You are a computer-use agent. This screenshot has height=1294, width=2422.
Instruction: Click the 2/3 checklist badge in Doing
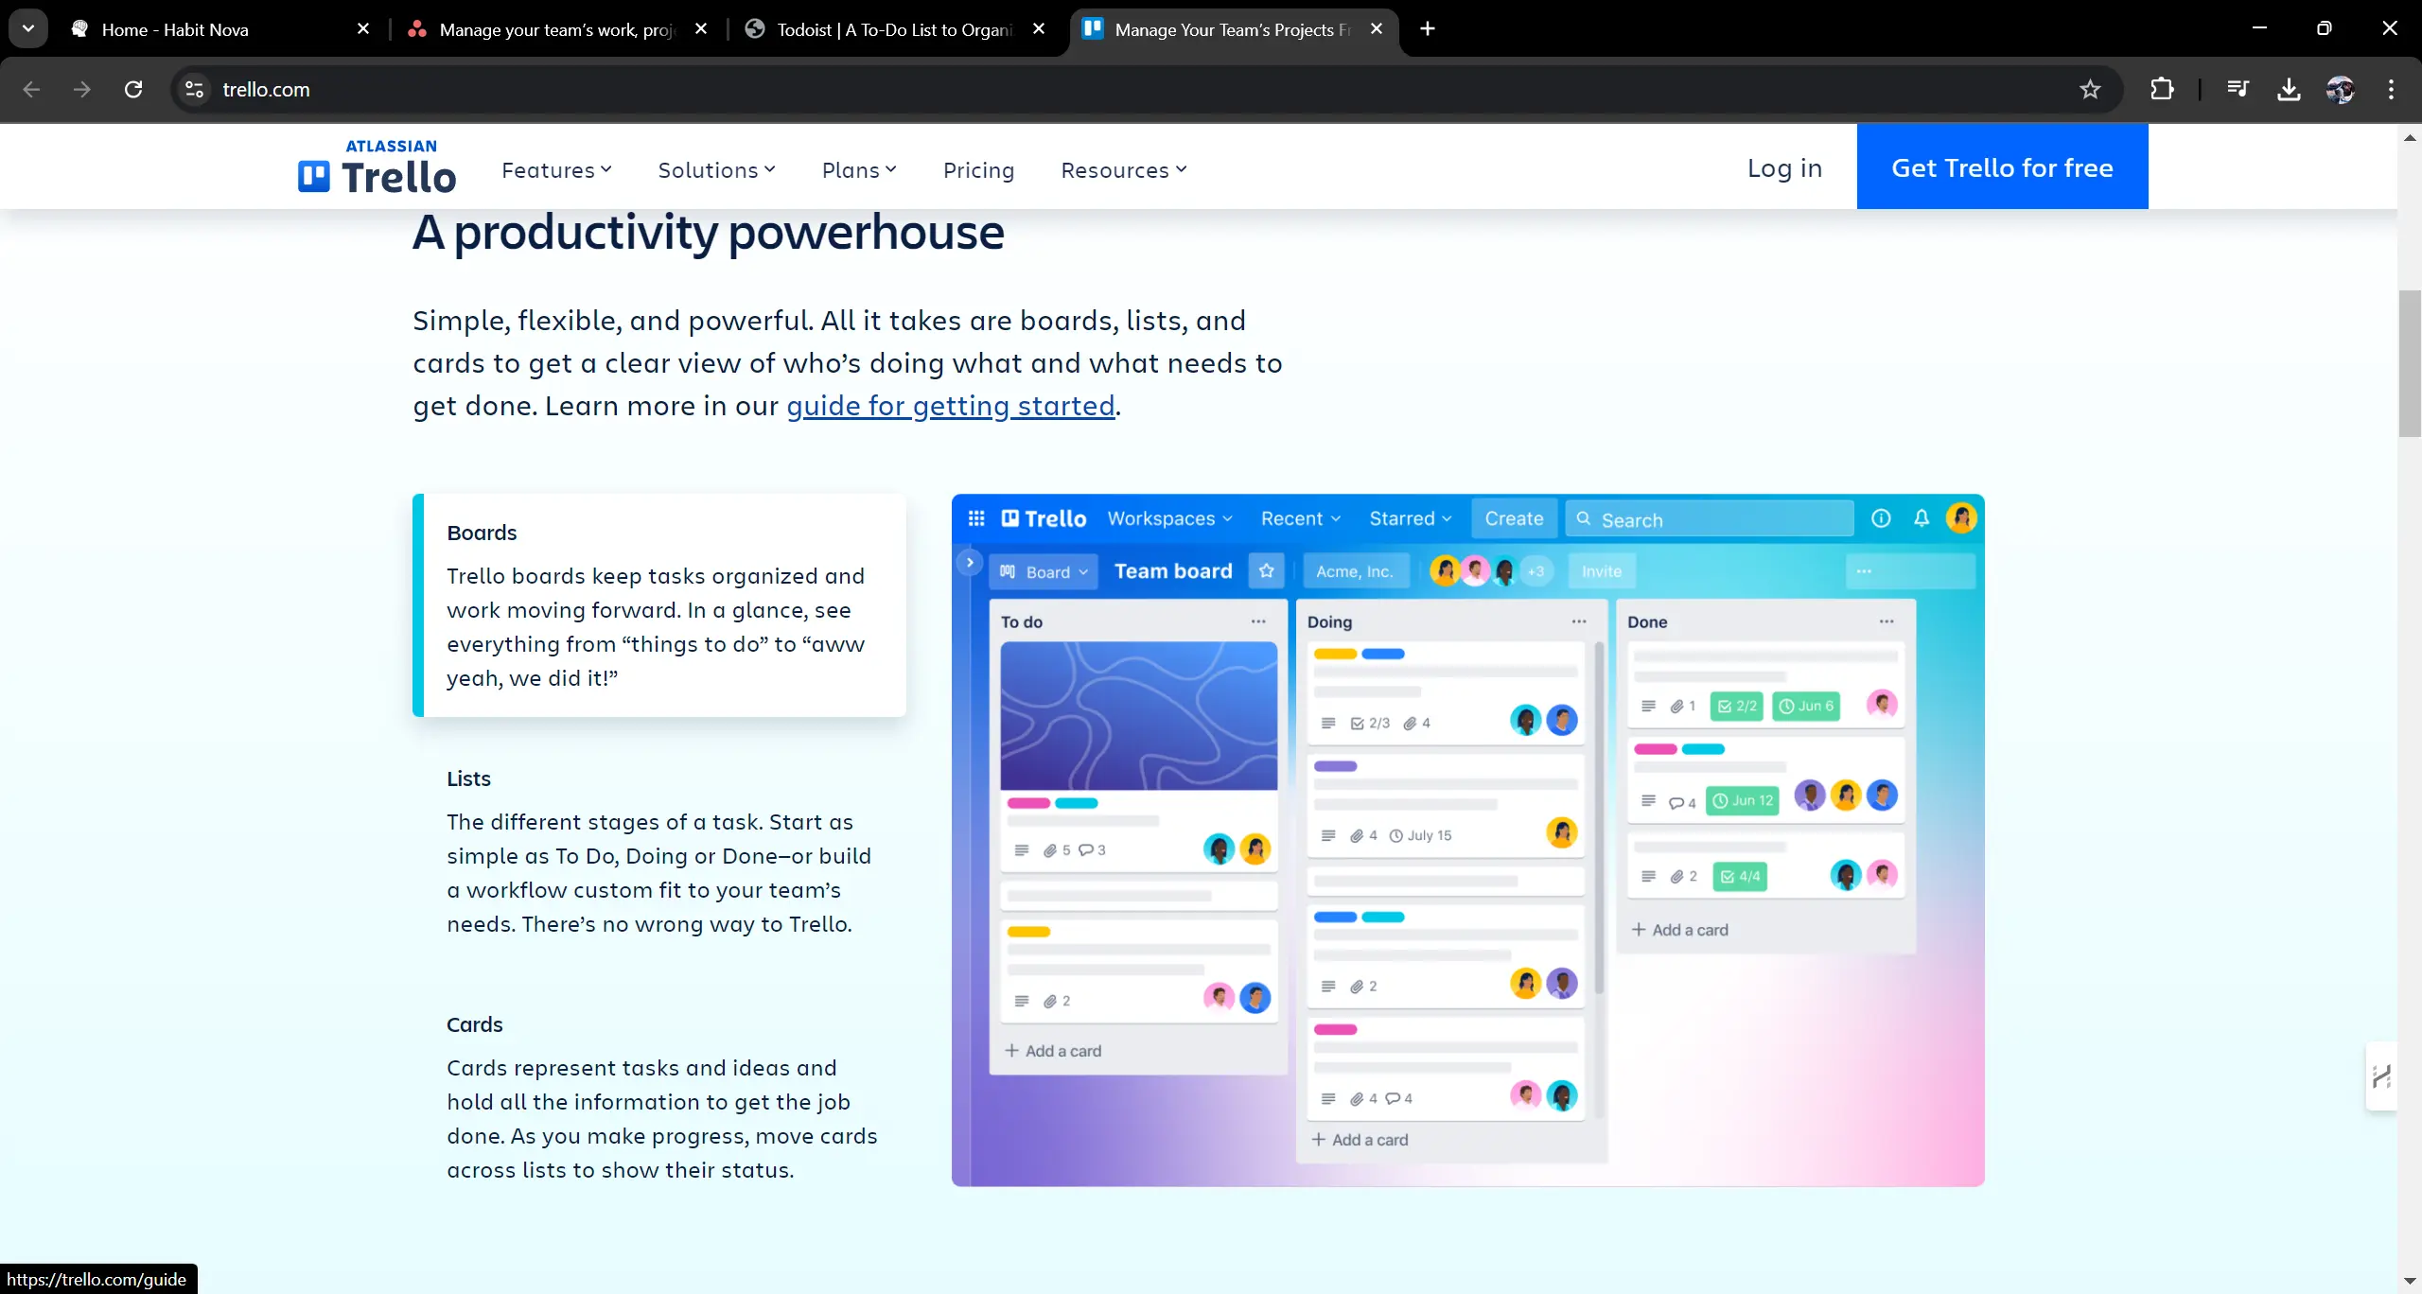point(1370,723)
